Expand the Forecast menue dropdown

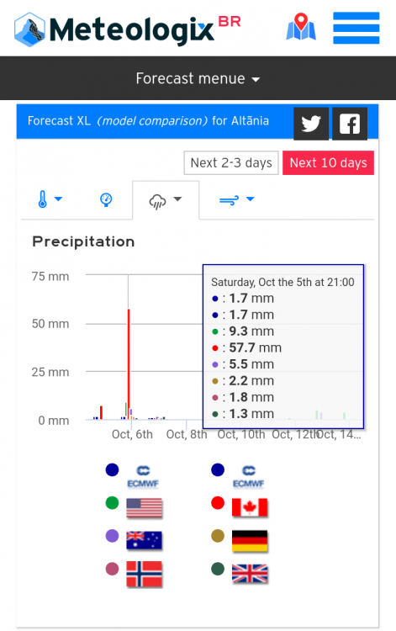pyautogui.click(x=198, y=78)
